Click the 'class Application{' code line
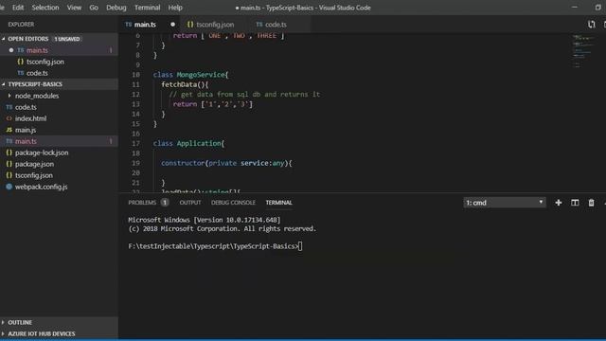This screenshot has height=341, width=606. tap(188, 143)
